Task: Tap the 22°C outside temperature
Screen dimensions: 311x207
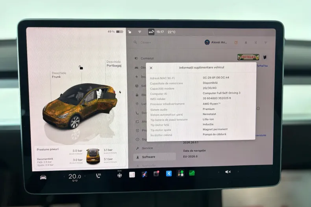Action: point(171,32)
